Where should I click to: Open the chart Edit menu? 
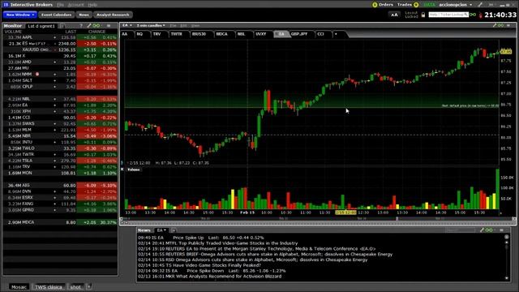pos(183,25)
